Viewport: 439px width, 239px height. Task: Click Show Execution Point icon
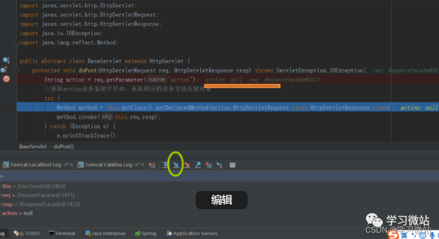pos(152,165)
